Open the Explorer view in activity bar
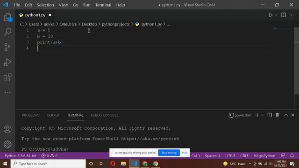The height and width of the screenshot is (168, 299). pyautogui.click(x=7, y=17)
